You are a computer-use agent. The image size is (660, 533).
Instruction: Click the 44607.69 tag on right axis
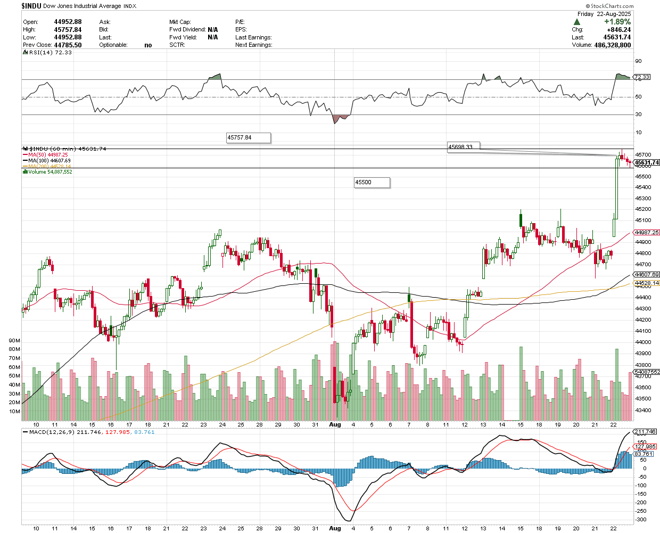[x=647, y=275]
